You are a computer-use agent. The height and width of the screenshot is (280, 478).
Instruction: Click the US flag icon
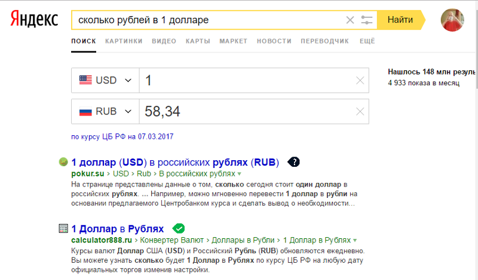point(85,80)
